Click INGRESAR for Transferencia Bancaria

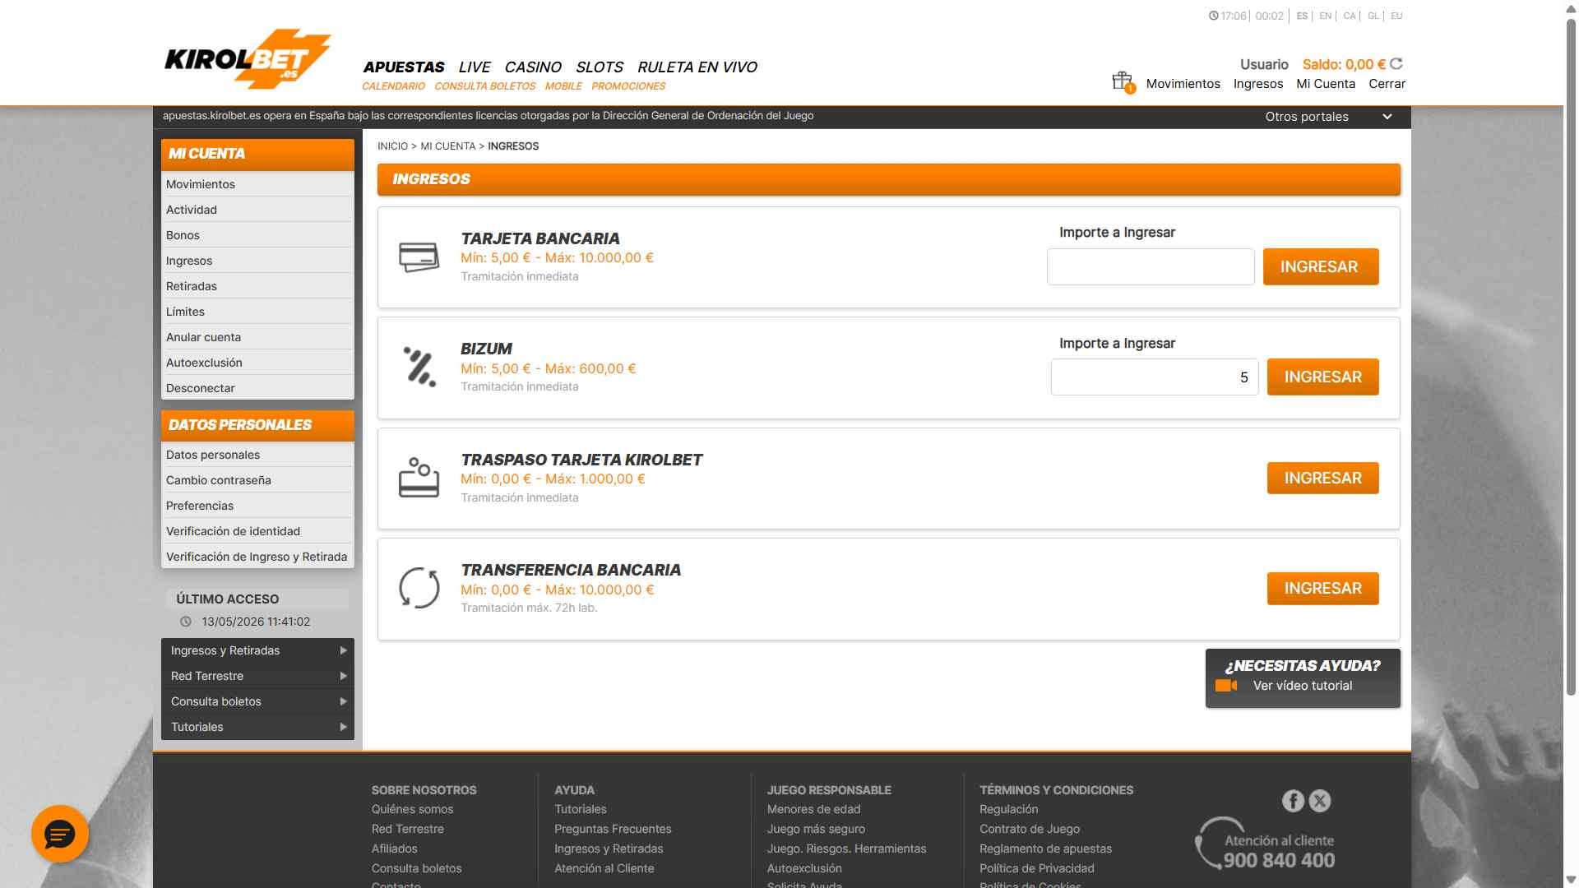point(1323,588)
